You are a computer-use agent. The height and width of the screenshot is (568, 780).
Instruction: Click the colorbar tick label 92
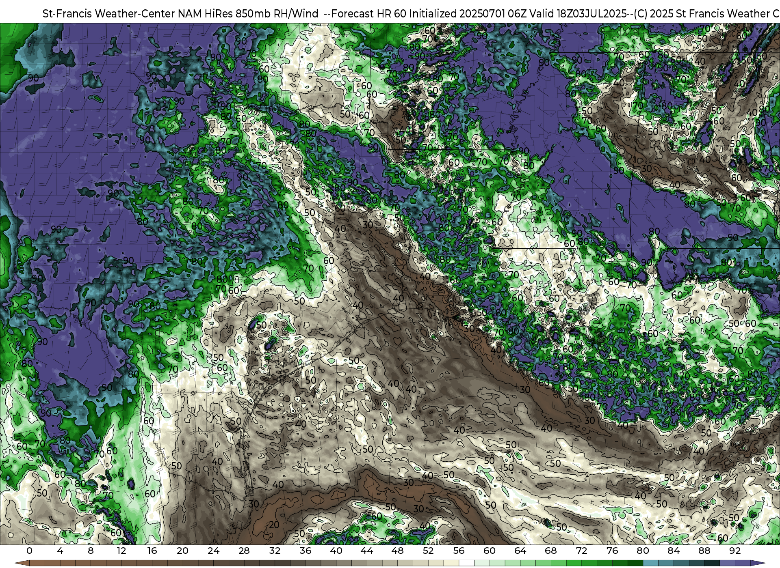pos(735,551)
